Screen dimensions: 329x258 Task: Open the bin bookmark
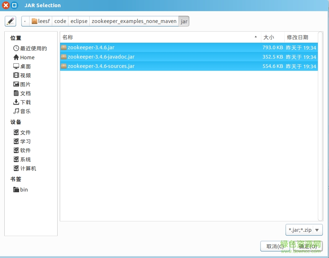click(21, 190)
